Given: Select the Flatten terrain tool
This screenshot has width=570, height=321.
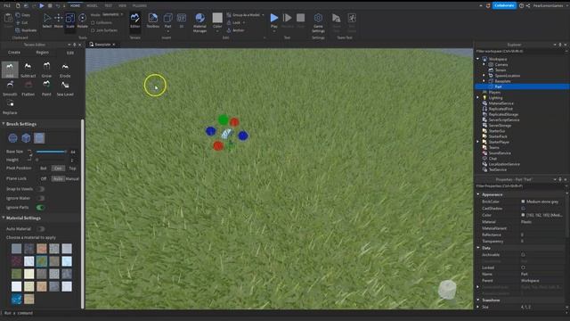Looking at the screenshot, I should [x=28, y=88].
